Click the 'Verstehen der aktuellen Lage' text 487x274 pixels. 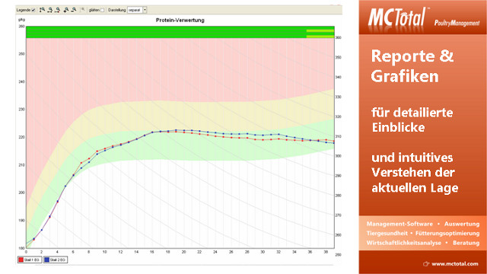[x=415, y=180]
